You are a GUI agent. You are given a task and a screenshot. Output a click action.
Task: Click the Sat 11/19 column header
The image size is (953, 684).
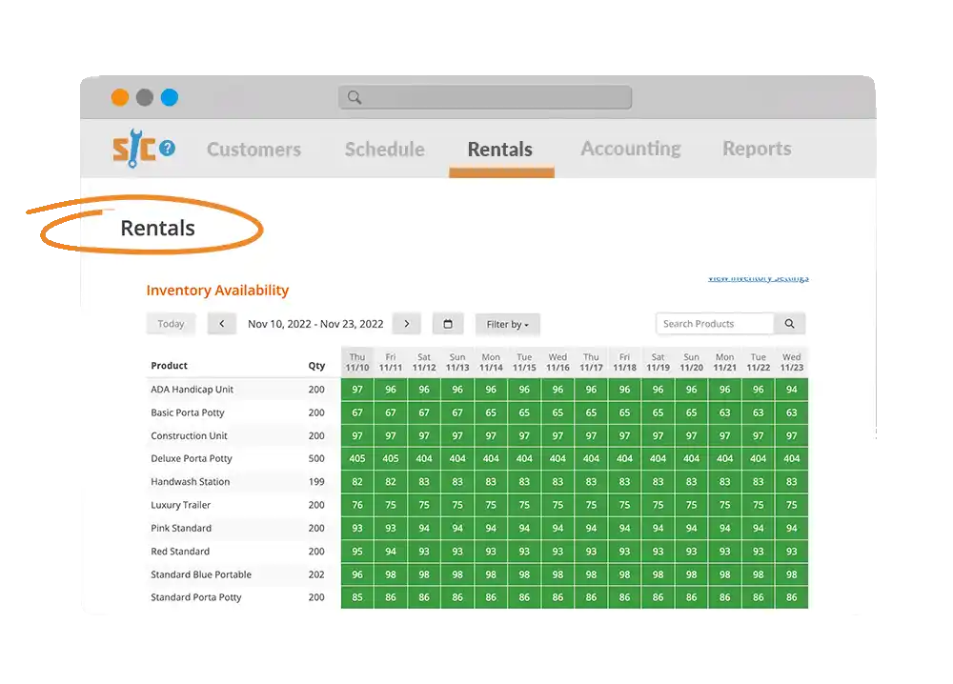(x=659, y=362)
